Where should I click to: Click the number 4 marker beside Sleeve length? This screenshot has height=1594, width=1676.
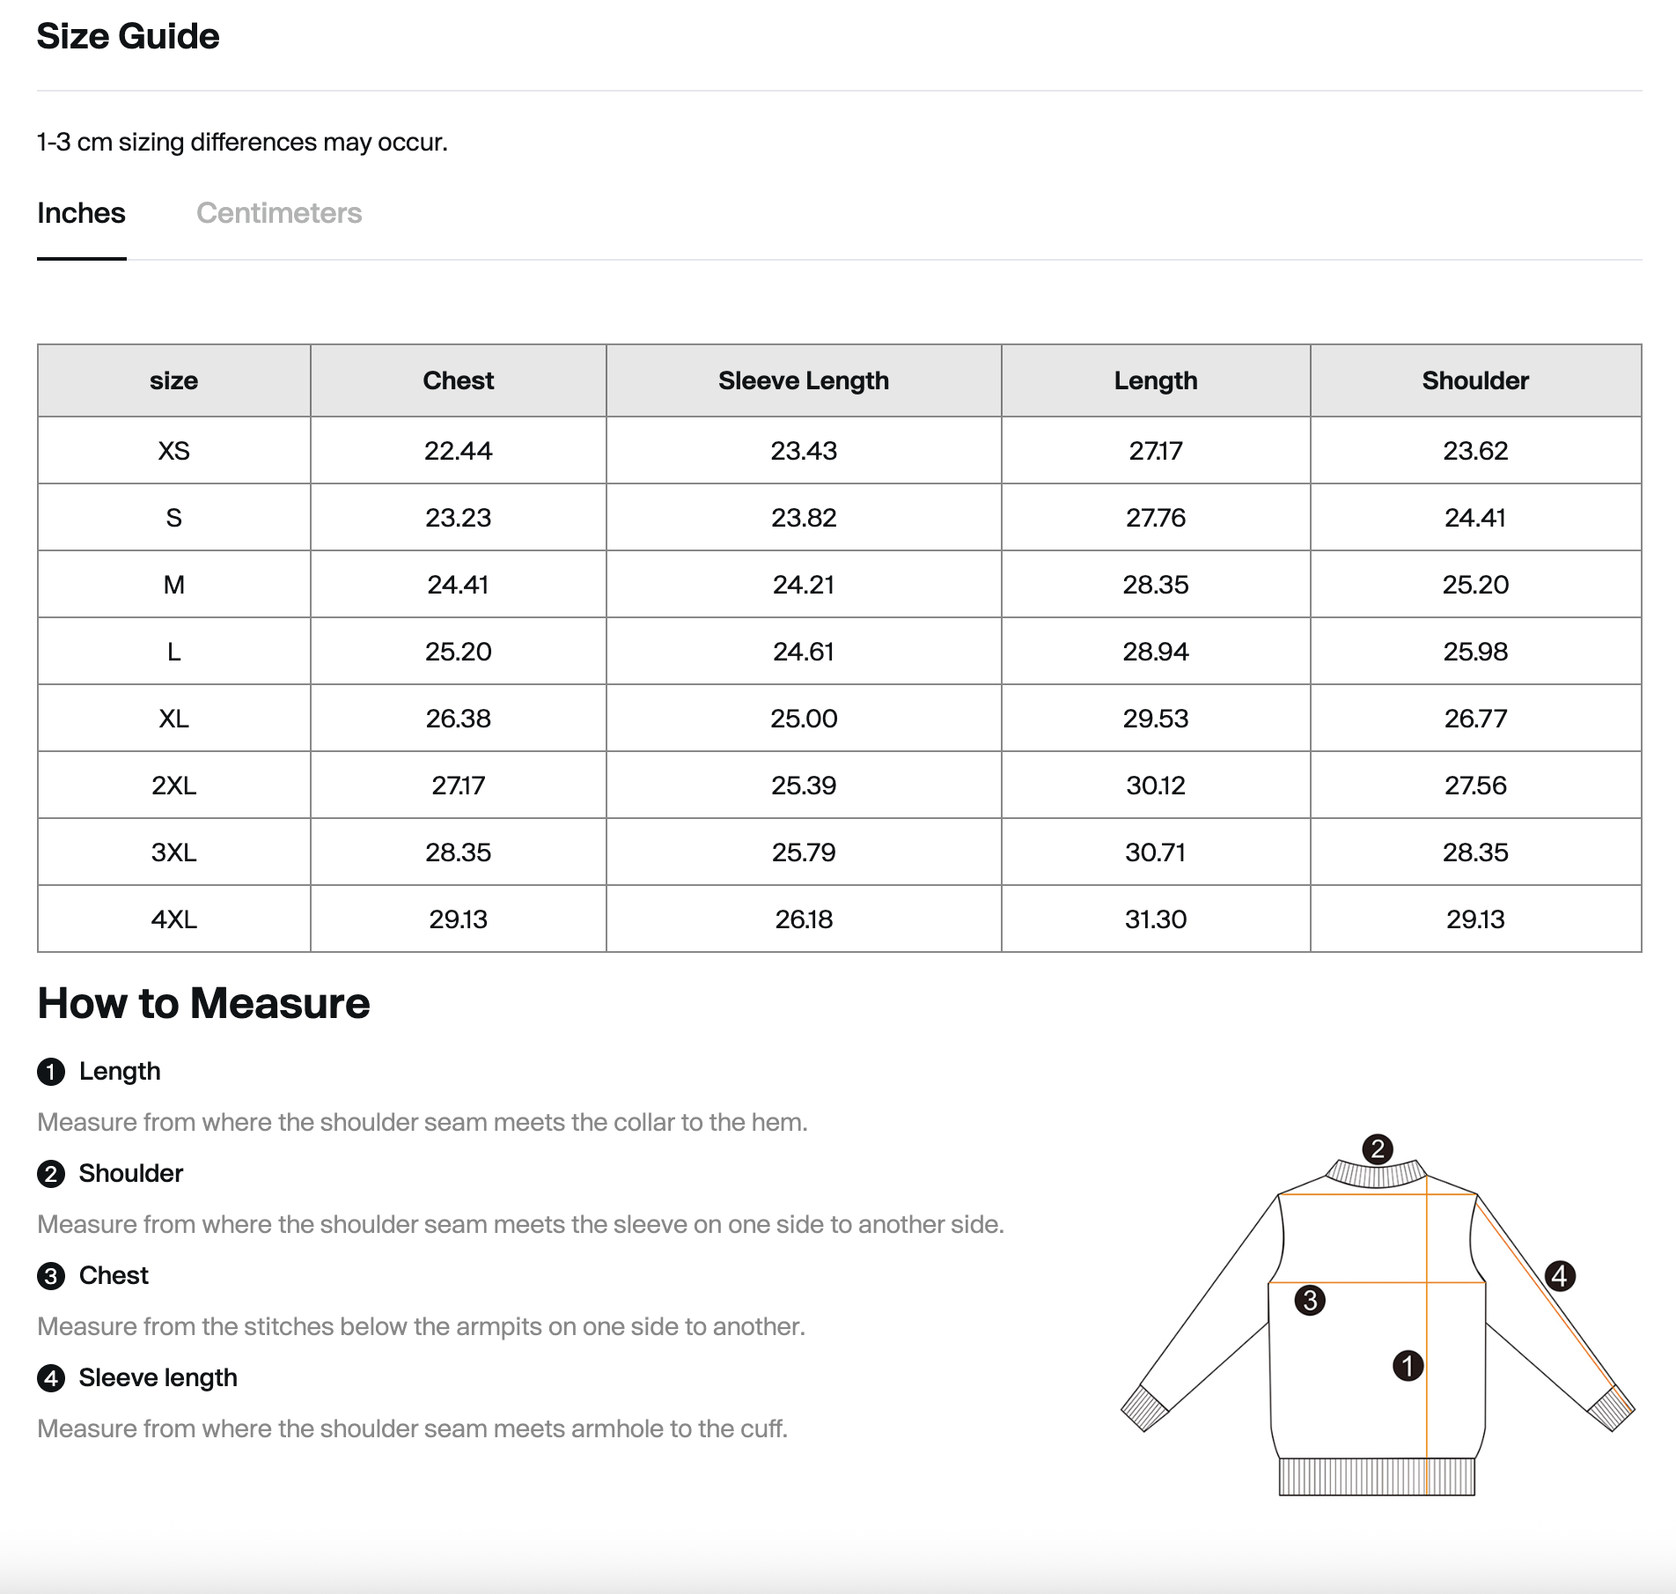51,1378
